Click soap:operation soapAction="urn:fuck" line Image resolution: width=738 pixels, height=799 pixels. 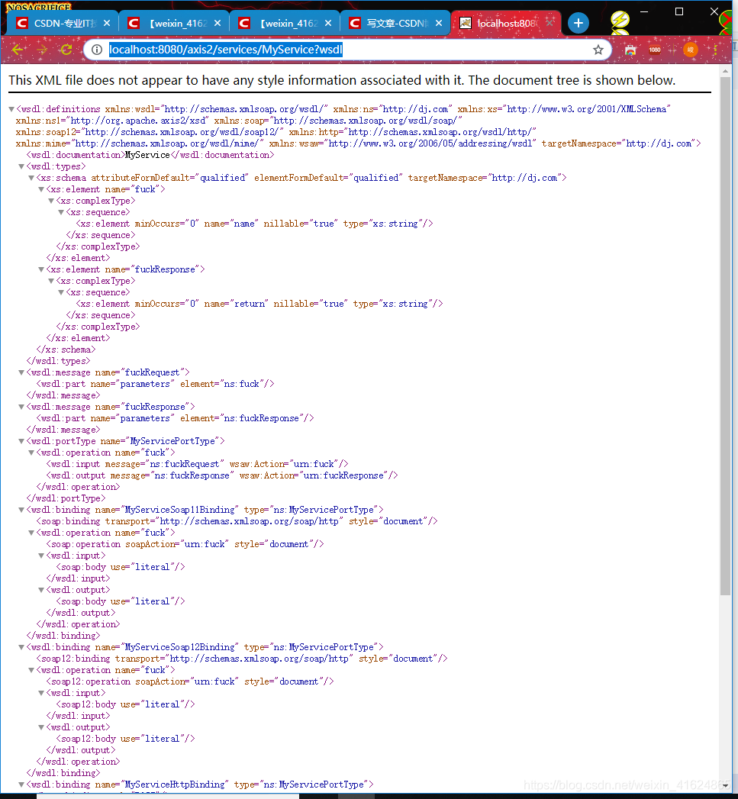pos(185,544)
